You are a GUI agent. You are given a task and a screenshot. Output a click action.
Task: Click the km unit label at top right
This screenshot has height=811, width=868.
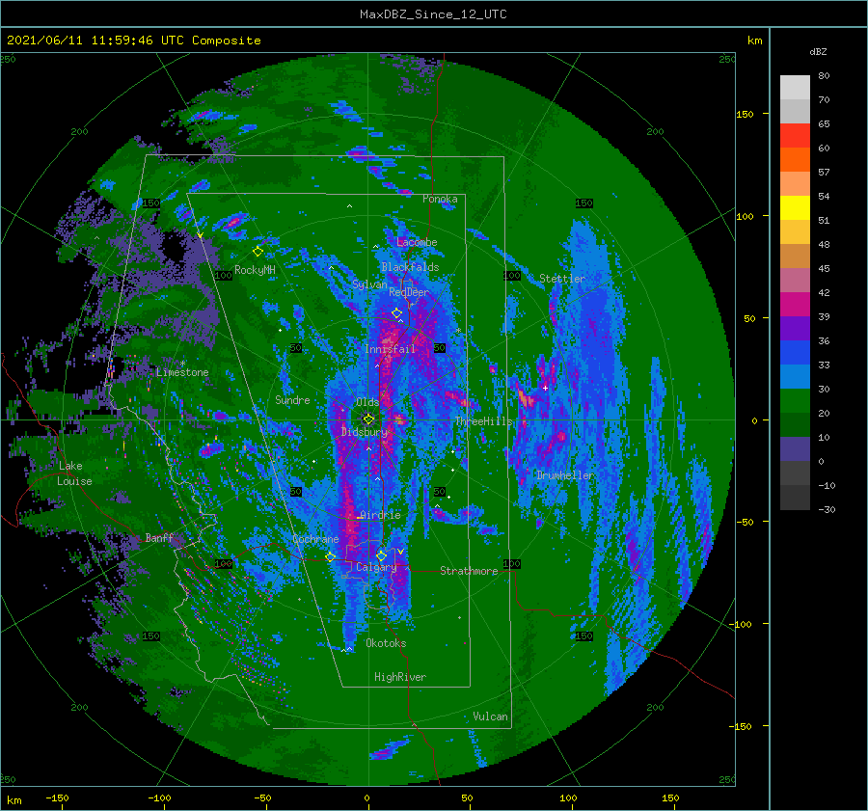tap(754, 41)
